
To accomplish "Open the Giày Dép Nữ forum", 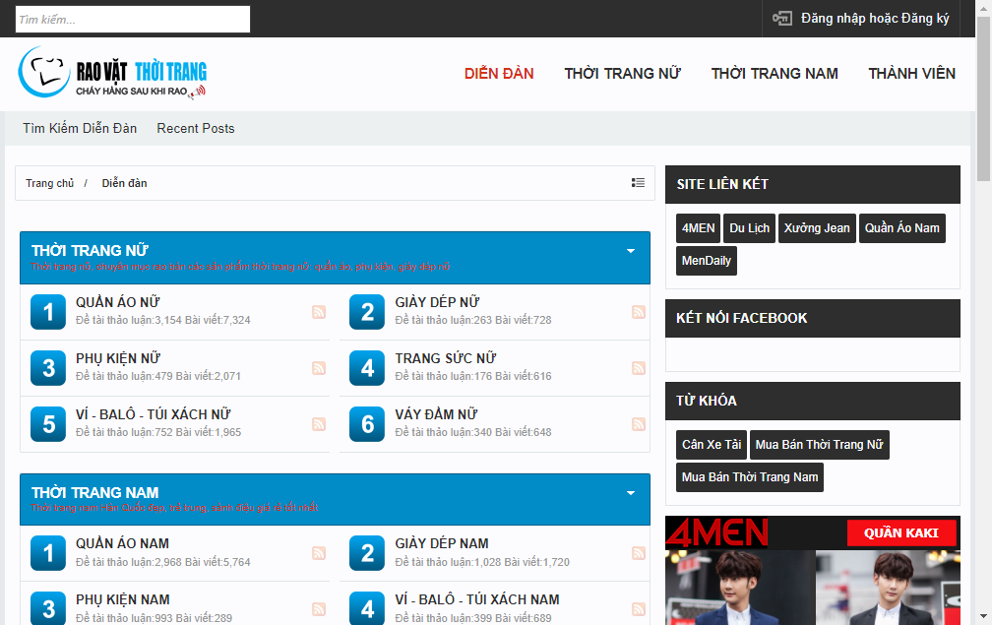I will point(437,302).
